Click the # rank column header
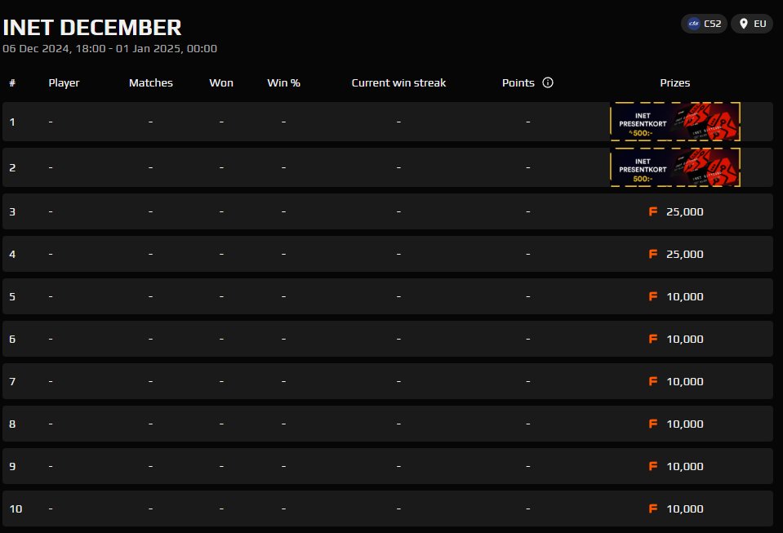The image size is (783, 533). click(12, 82)
